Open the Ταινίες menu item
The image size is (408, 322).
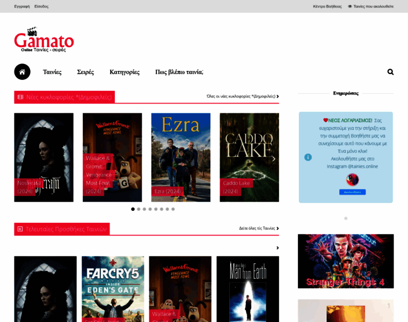[52, 72]
